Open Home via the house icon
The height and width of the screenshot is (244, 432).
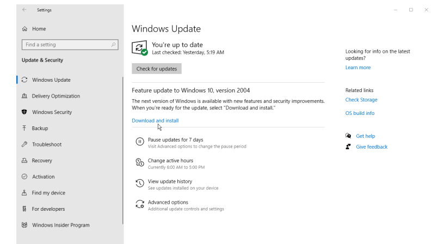(x=25, y=29)
